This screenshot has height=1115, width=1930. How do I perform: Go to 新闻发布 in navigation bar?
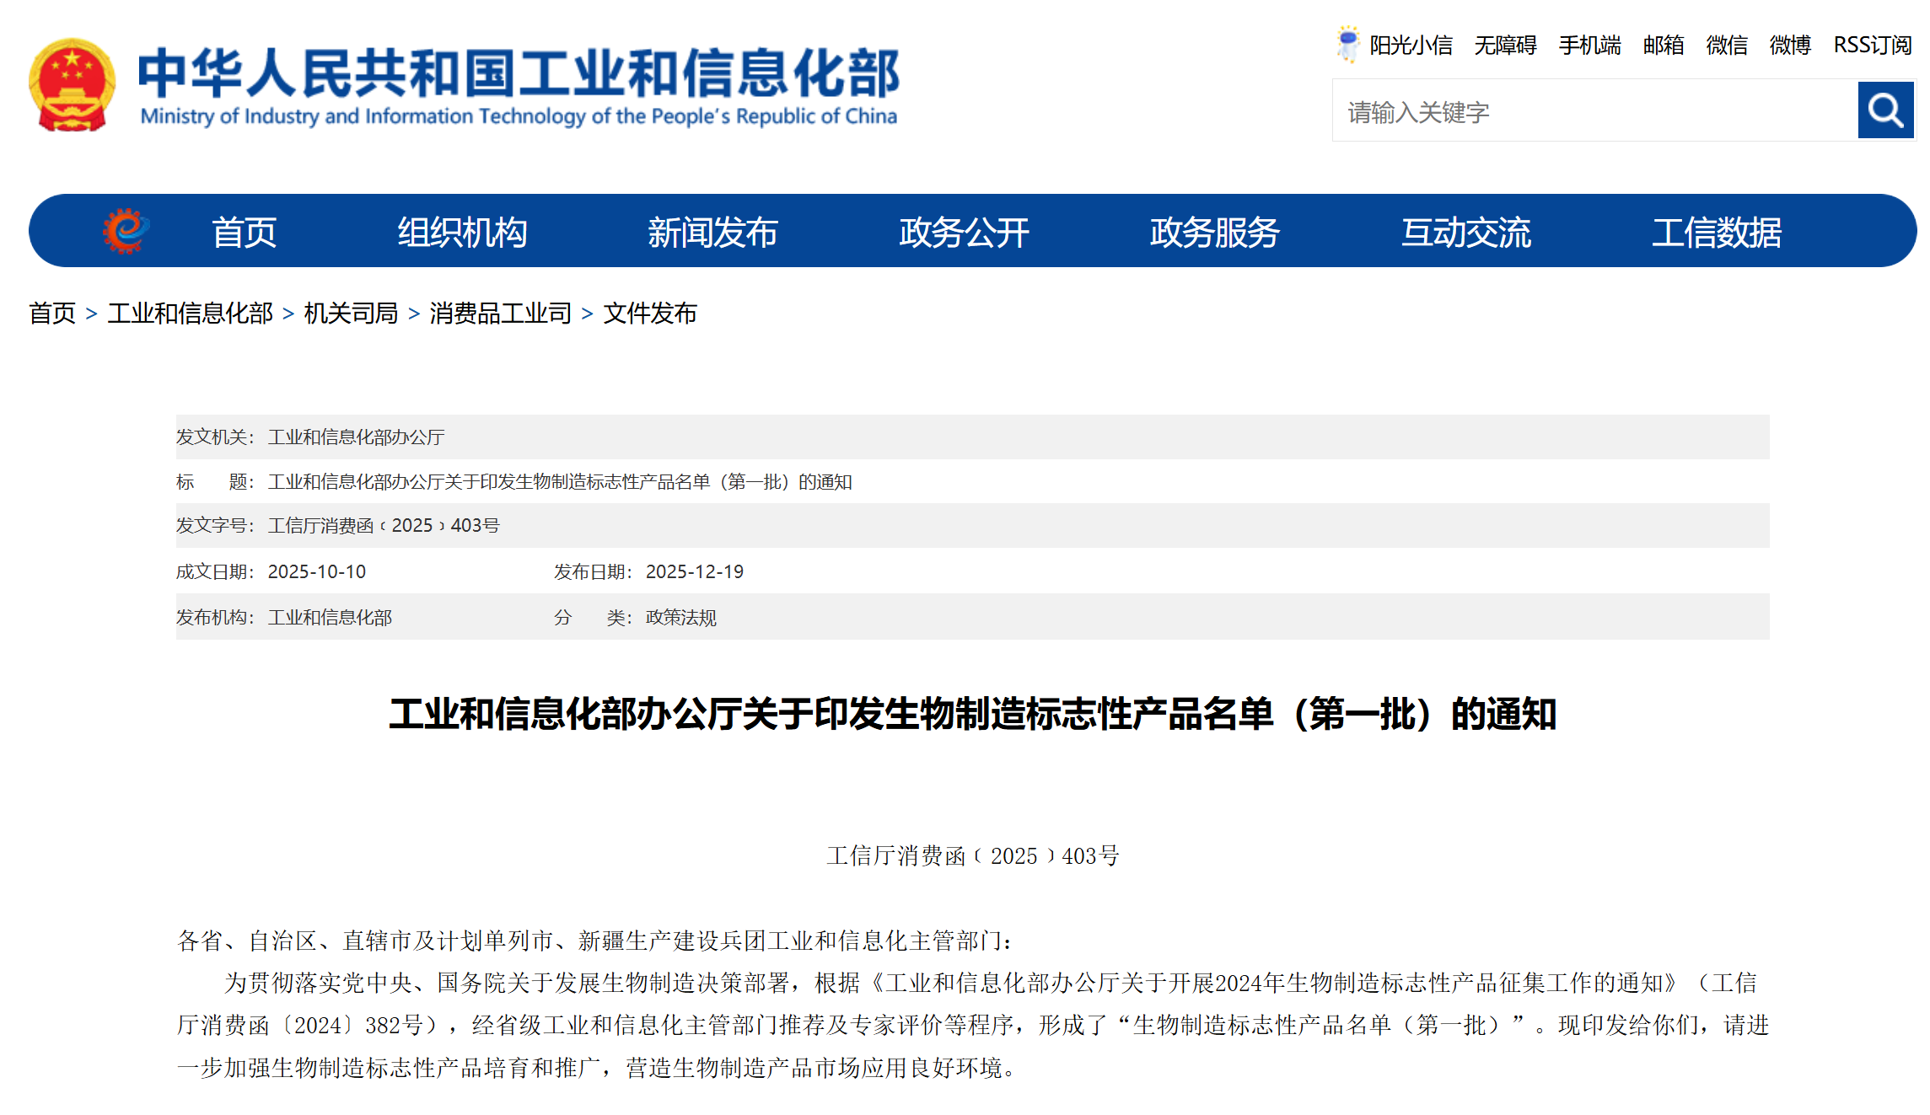[x=712, y=233]
